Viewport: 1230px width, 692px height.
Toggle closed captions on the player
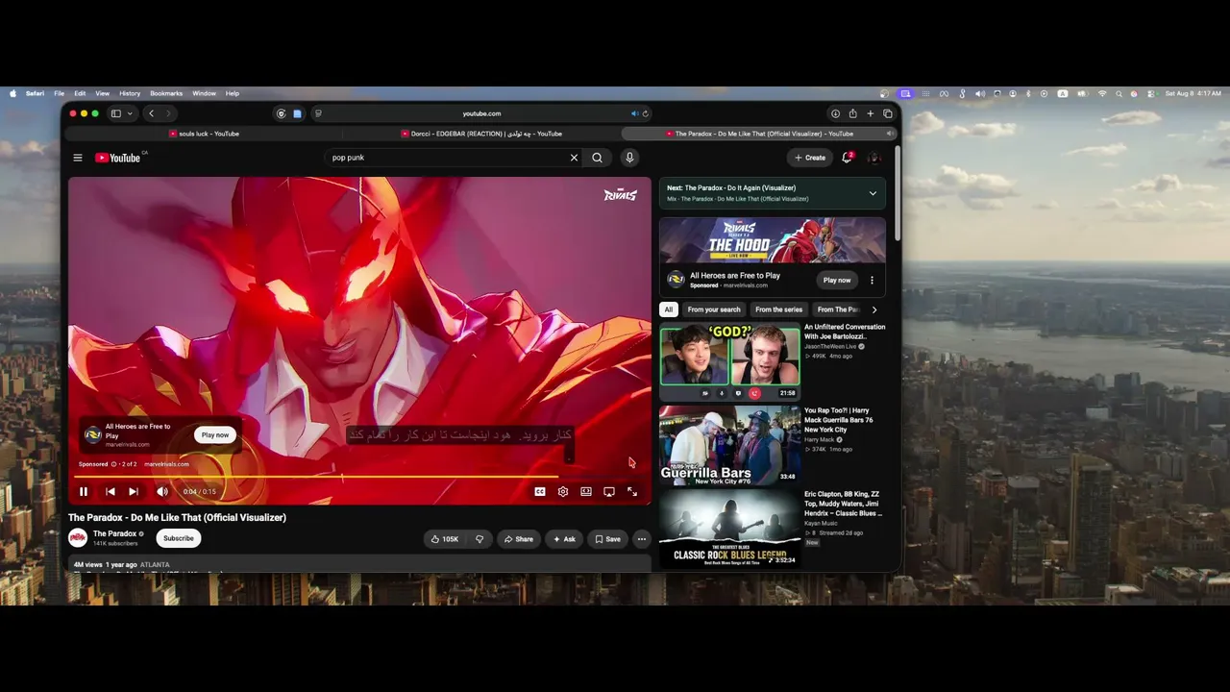(x=540, y=491)
